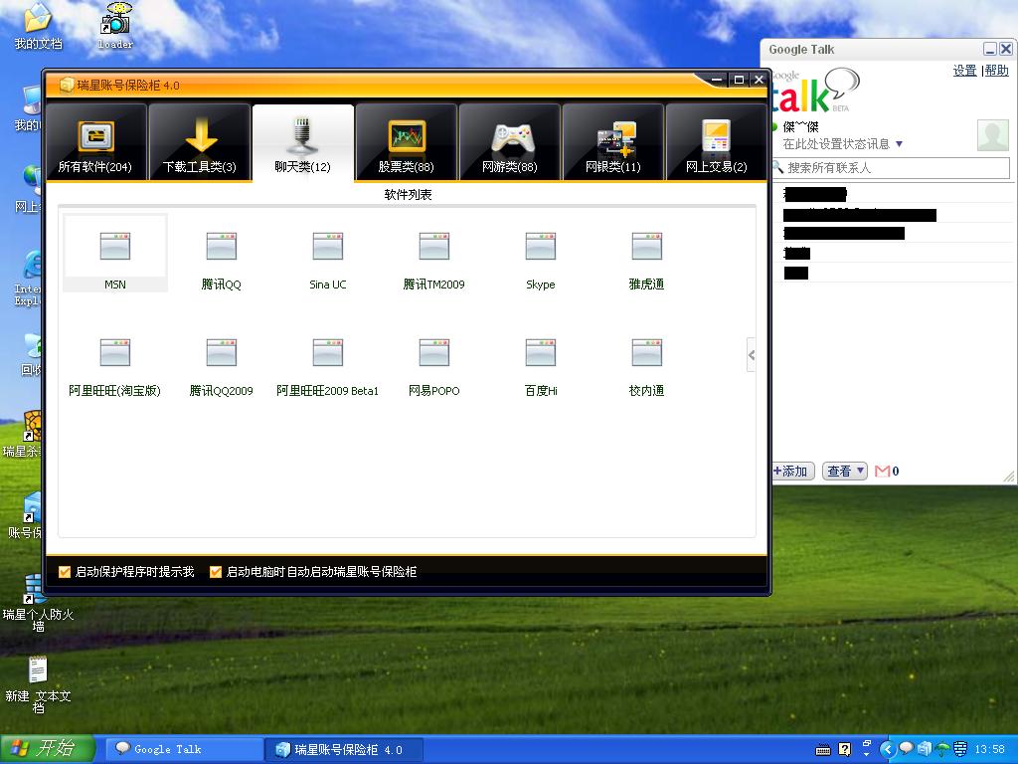The width and height of the screenshot is (1018, 764).
Task: Select the 阿里旺旺(淘宝版) icon
Action: [x=115, y=366]
